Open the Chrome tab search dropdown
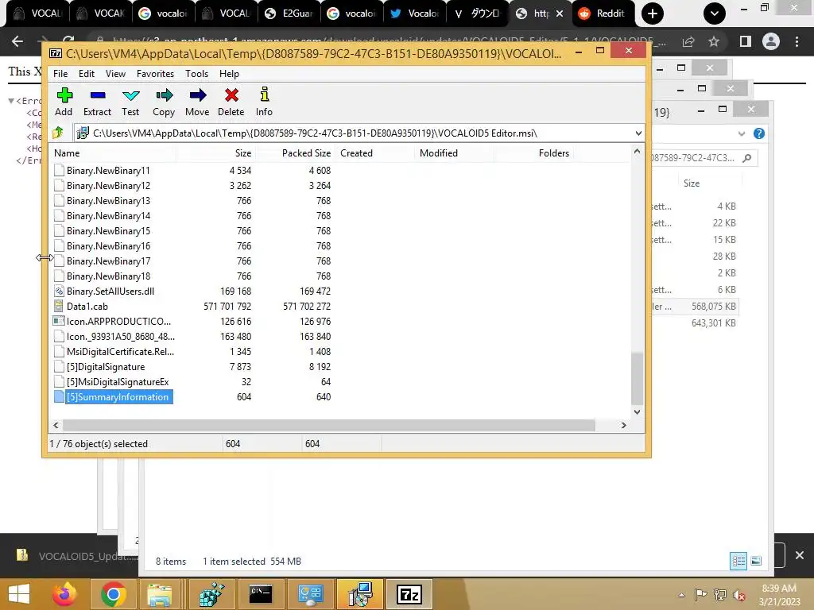The image size is (814, 610). tap(715, 14)
